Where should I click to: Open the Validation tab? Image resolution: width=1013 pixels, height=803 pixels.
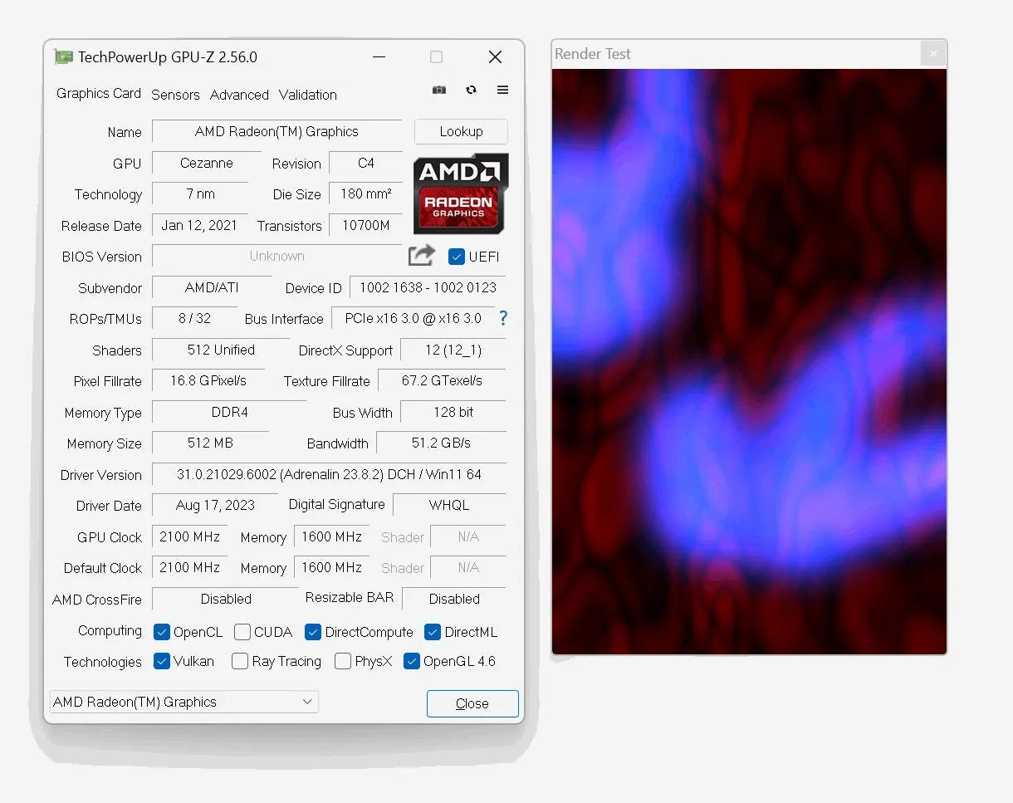pyautogui.click(x=307, y=95)
